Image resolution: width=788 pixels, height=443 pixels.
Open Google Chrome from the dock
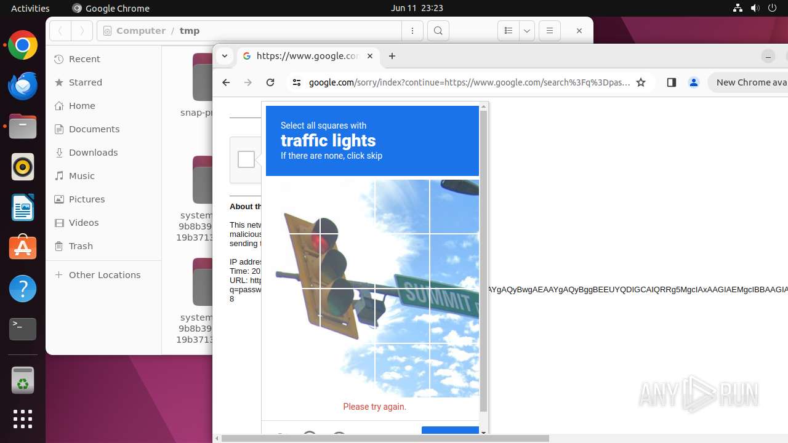point(23,45)
